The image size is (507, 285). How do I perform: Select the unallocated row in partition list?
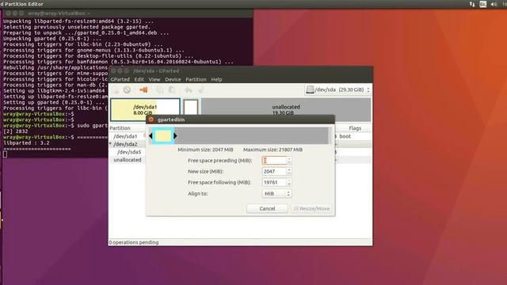point(127,160)
